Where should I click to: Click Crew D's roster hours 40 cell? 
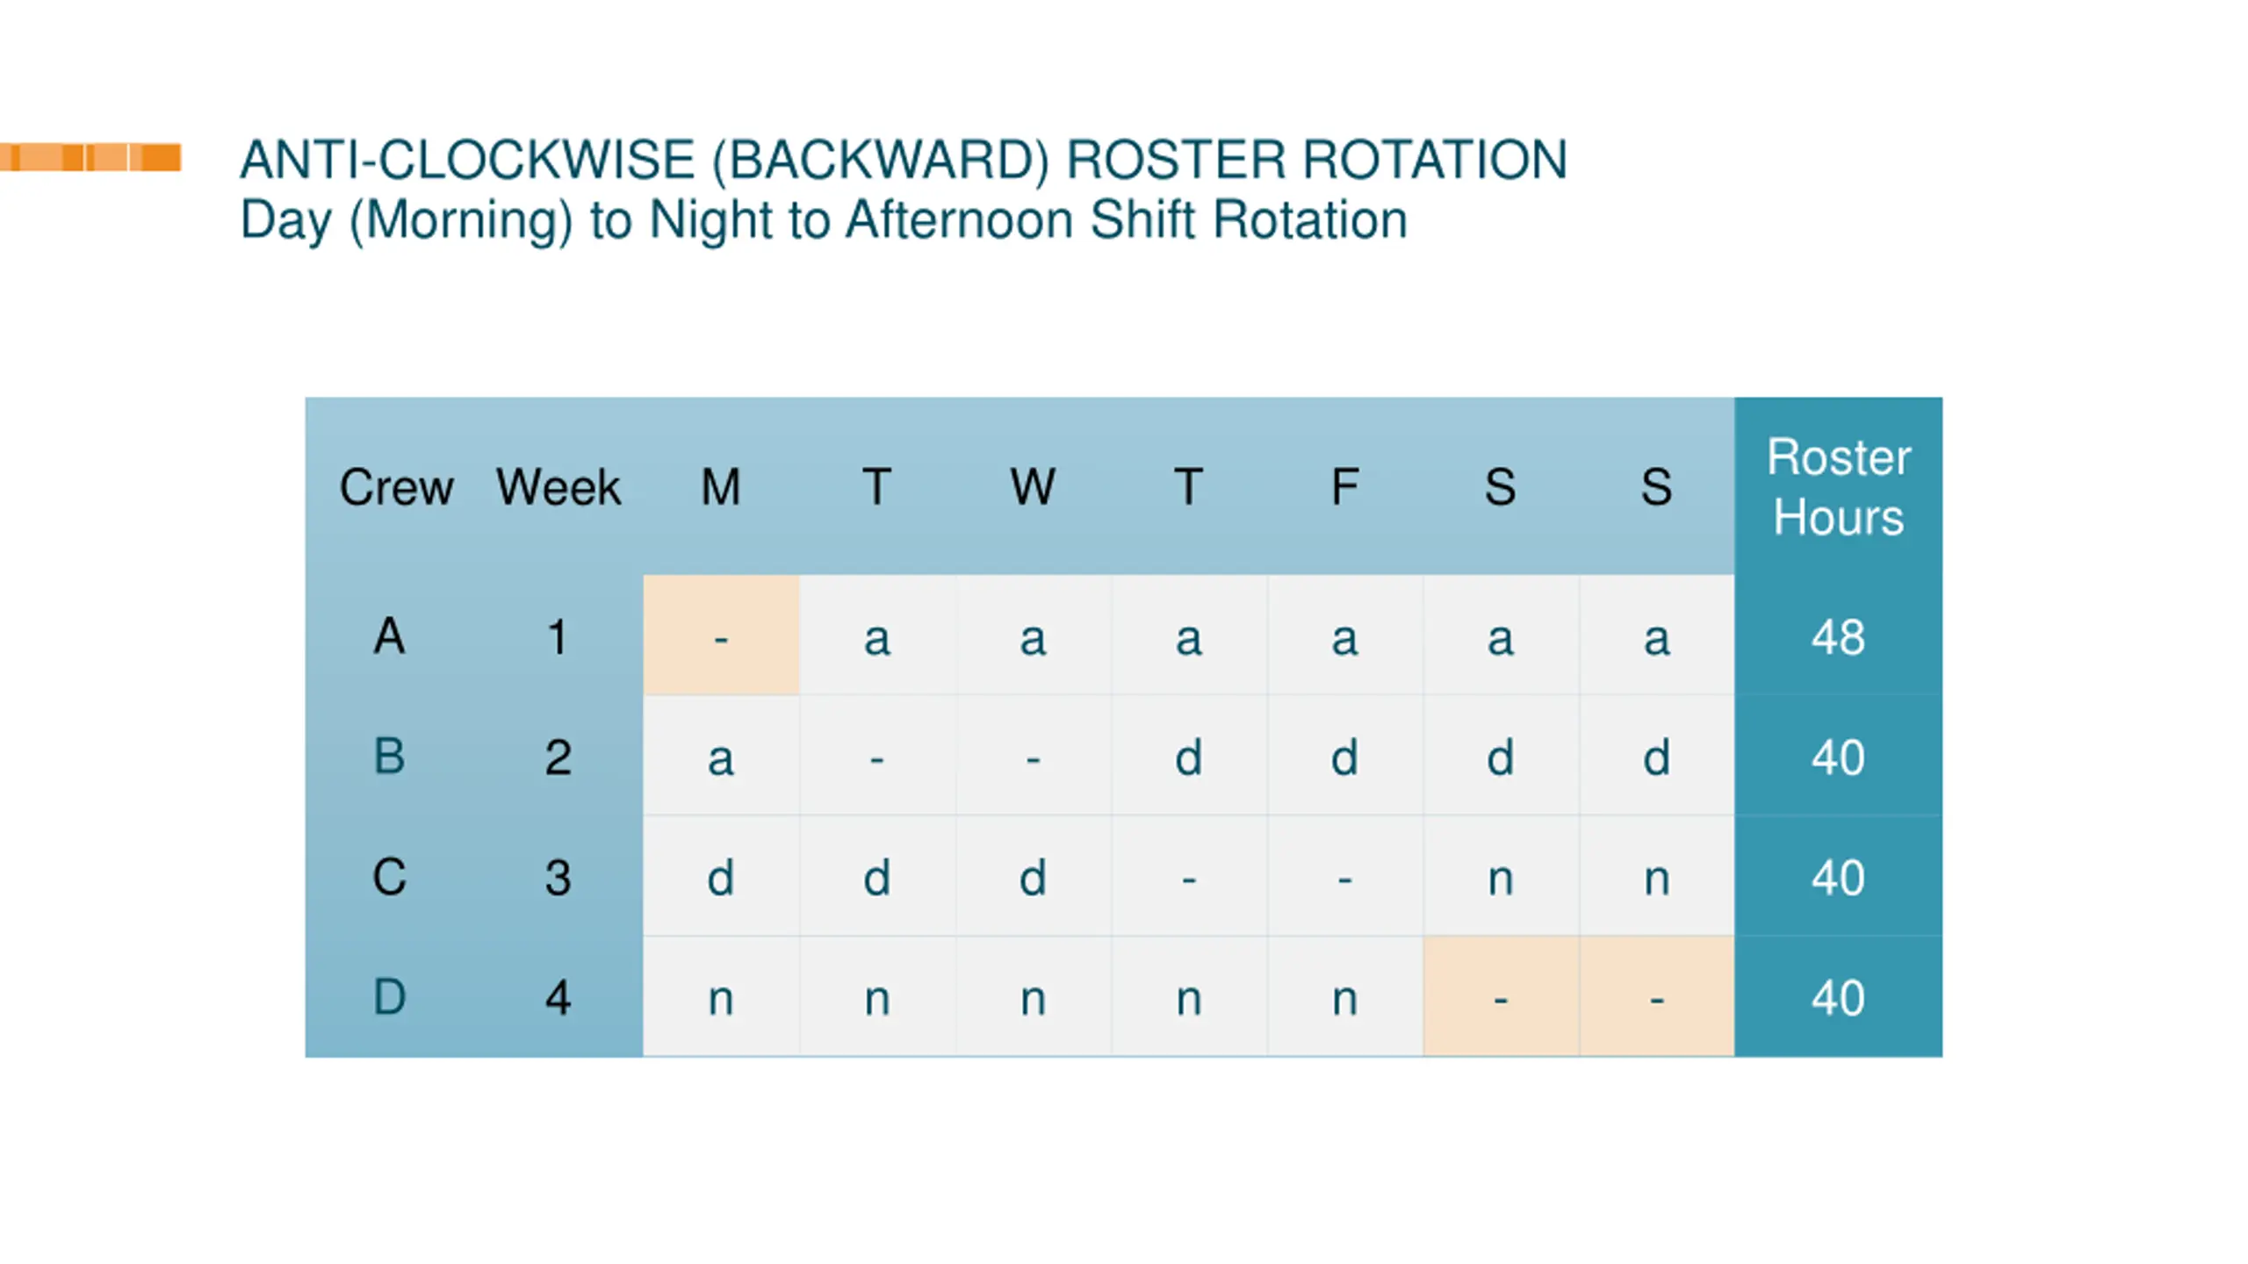click(1838, 996)
